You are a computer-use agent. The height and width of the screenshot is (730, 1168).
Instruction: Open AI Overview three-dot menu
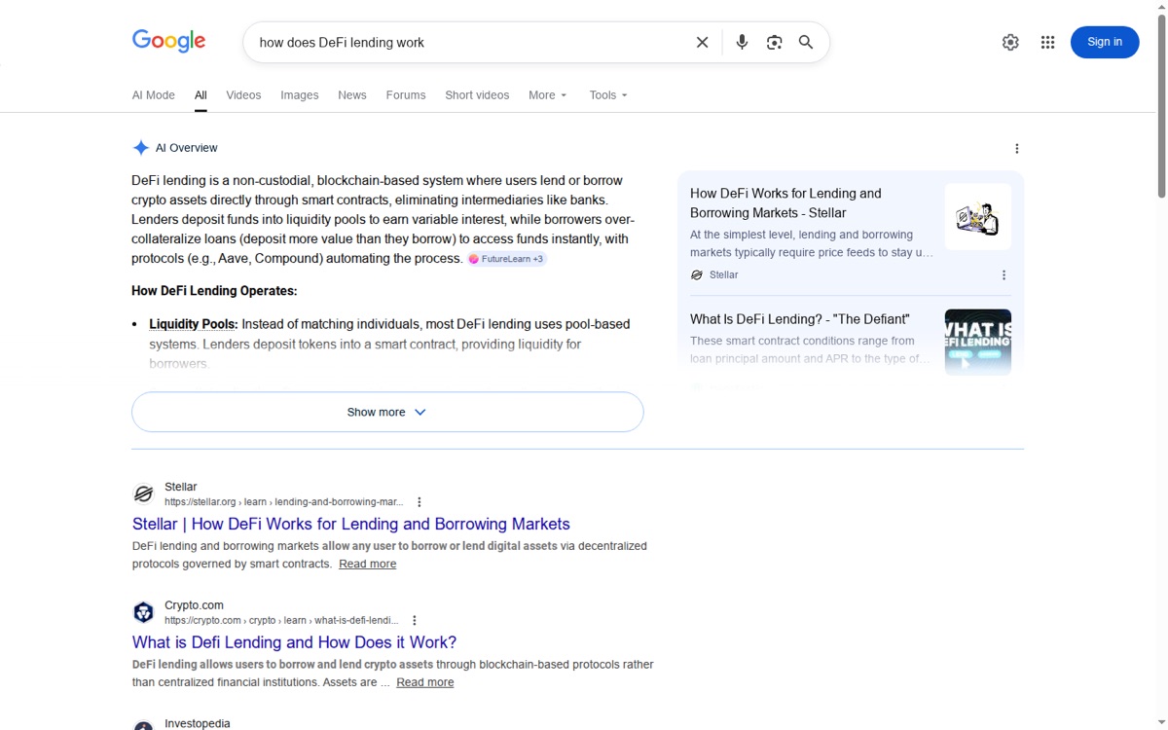[x=1017, y=149]
